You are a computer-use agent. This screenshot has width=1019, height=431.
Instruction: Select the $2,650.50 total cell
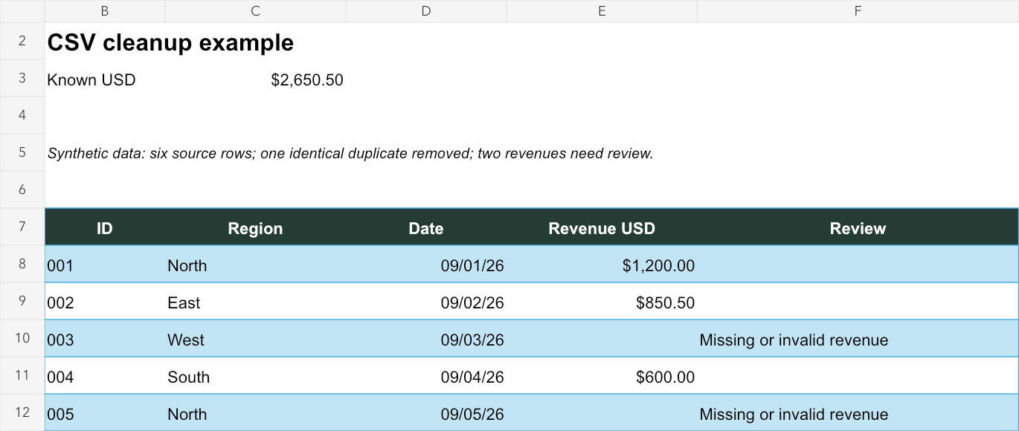[x=255, y=78]
